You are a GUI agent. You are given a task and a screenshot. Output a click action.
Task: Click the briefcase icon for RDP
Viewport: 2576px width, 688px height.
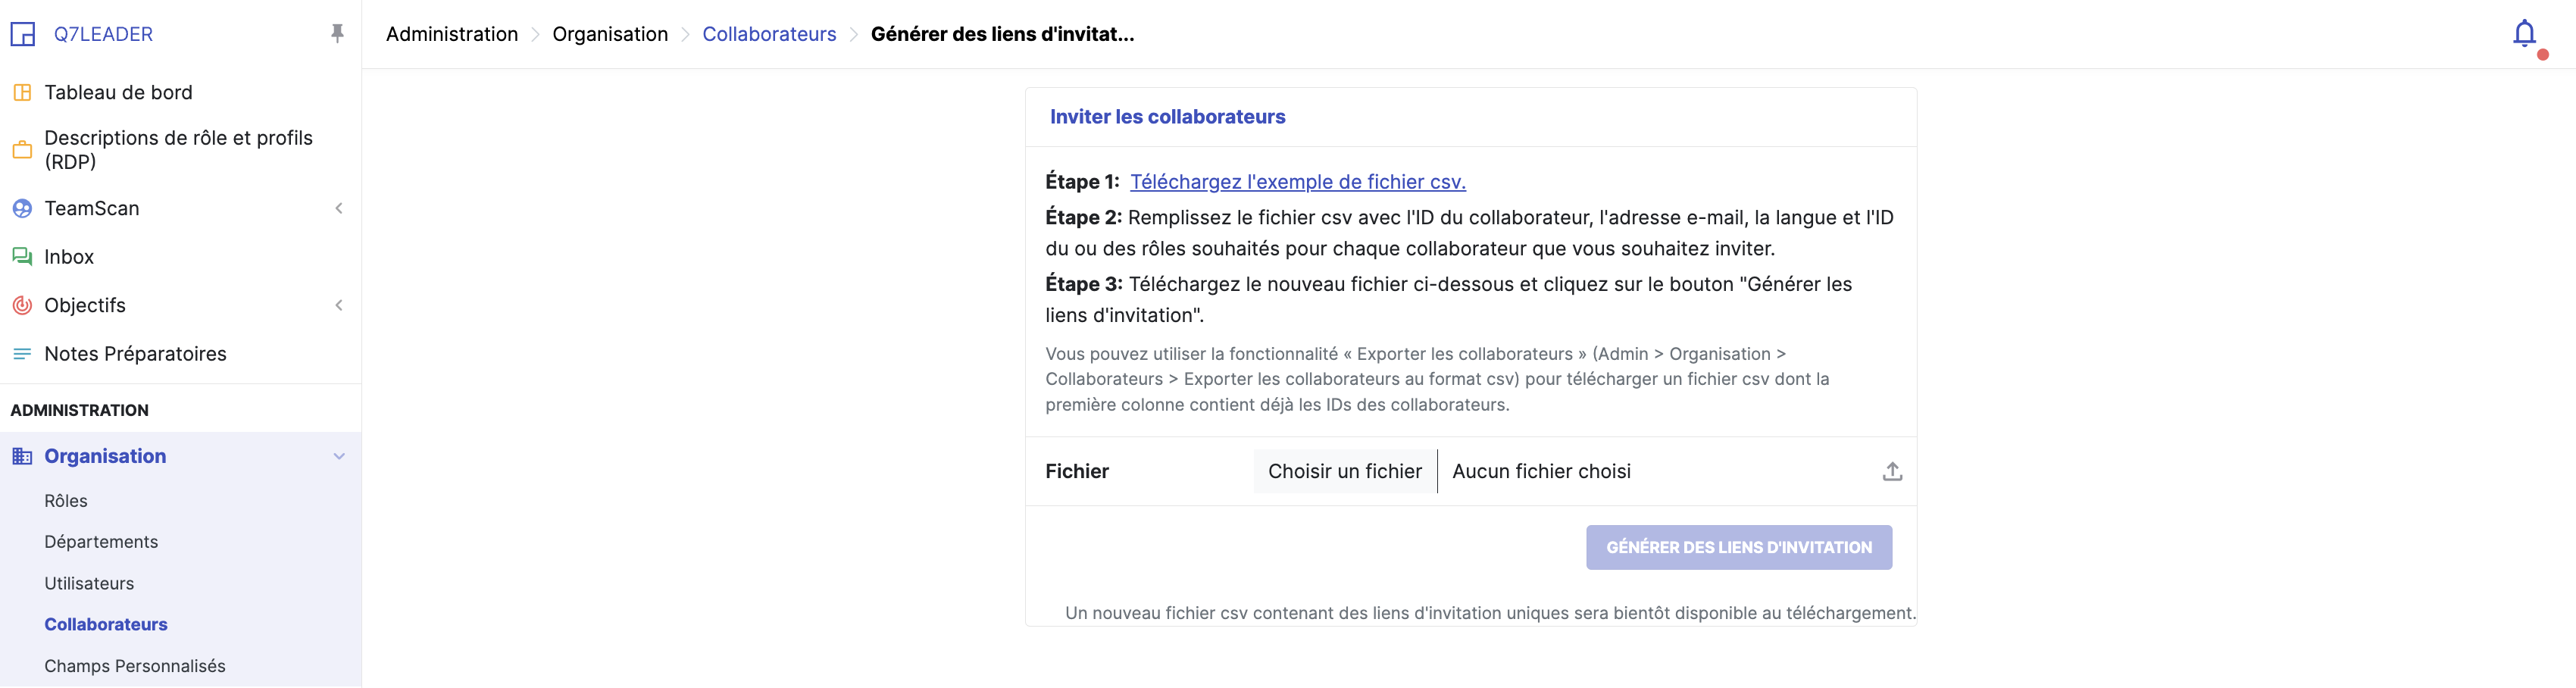22,150
